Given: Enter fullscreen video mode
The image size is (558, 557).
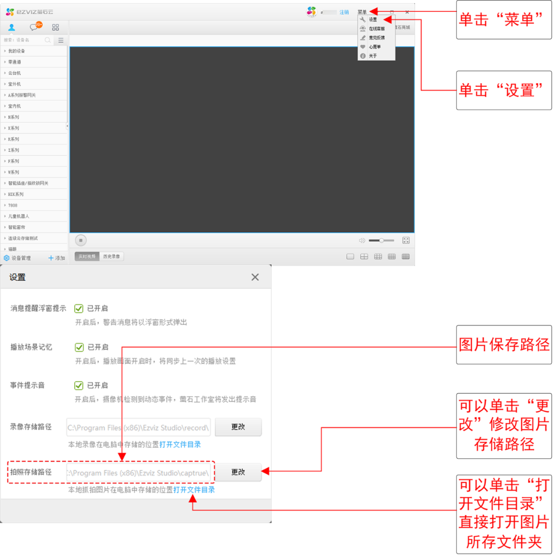Looking at the screenshot, I should (406, 240).
